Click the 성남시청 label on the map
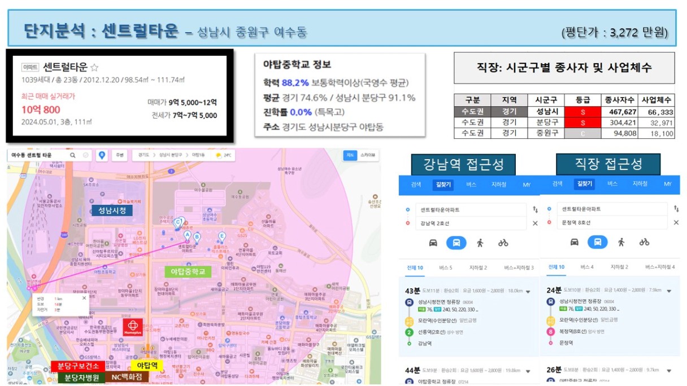The height and width of the screenshot is (386, 687). pos(111,210)
